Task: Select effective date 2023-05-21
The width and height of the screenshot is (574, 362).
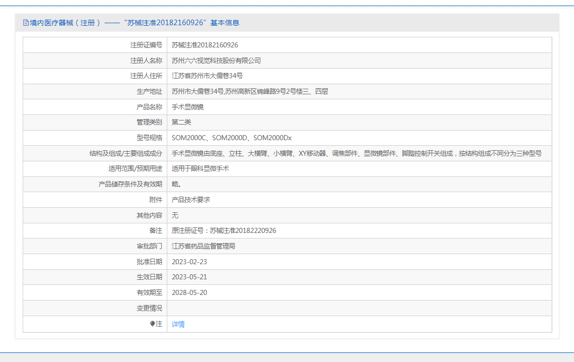Action: point(189,277)
